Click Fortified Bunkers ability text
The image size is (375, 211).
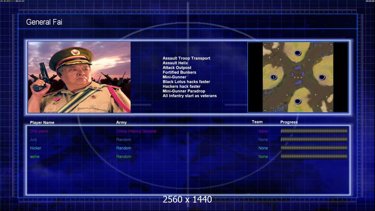click(x=179, y=72)
